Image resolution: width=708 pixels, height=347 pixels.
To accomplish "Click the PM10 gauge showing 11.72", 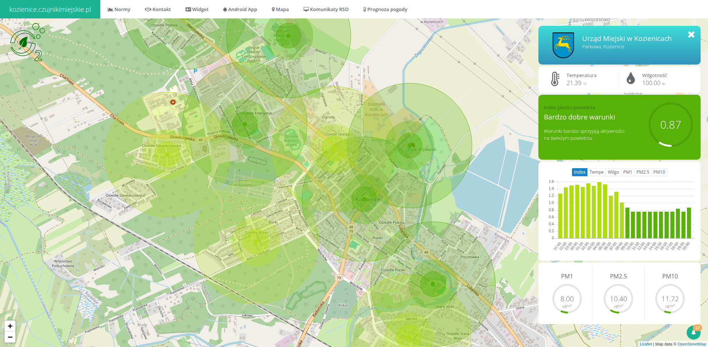I will (670, 299).
